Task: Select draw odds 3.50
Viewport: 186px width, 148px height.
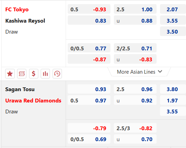Action: [x=173, y=32]
